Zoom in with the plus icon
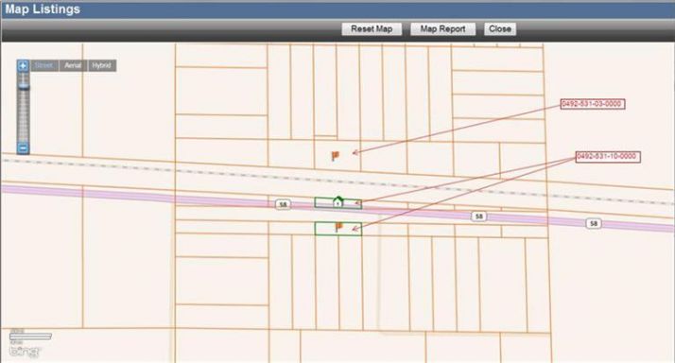 point(23,66)
